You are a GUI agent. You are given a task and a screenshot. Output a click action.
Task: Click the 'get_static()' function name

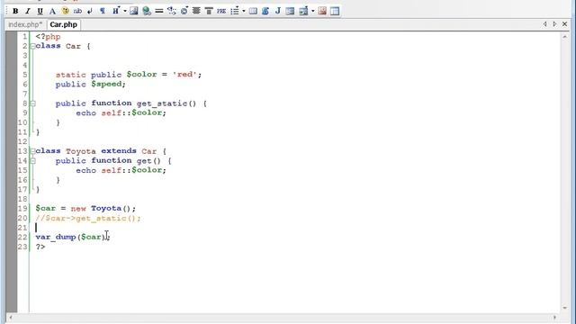[x=166, y=103]
